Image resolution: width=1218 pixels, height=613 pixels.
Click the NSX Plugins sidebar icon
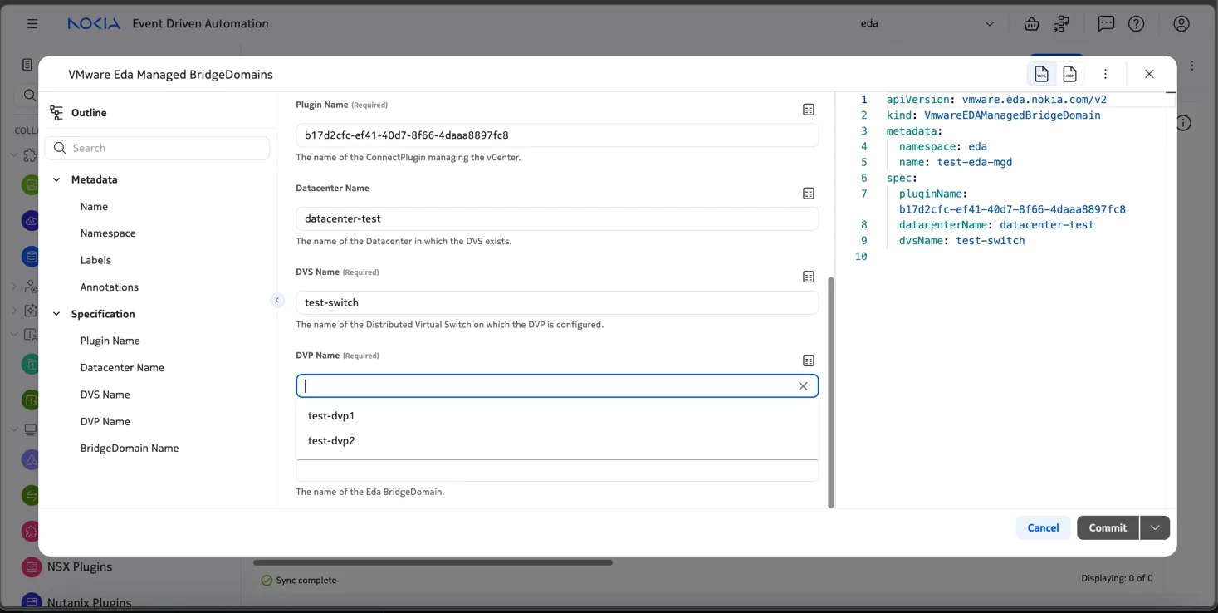[x=32, y=567]
